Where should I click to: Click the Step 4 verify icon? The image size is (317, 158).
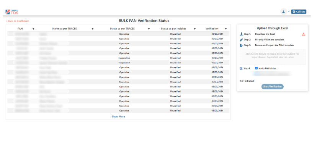(x=241, y=68)
